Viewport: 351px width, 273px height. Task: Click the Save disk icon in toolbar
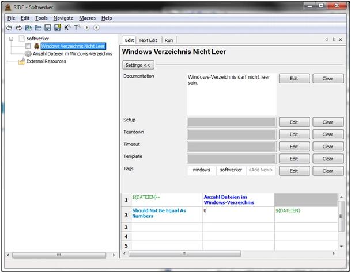48,27
